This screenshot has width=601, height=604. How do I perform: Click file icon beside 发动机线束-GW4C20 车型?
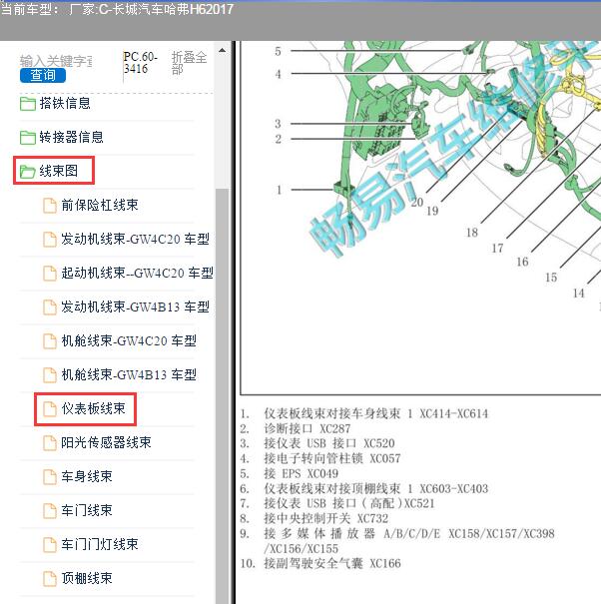click(50, 240)
